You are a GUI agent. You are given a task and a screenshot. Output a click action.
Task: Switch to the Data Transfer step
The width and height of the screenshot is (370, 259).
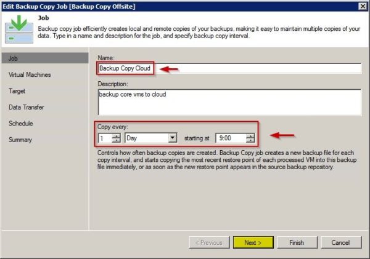(x=26, y=107)
